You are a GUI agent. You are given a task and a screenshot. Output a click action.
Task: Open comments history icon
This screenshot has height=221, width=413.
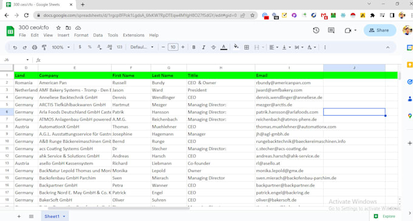pos(331,30)
